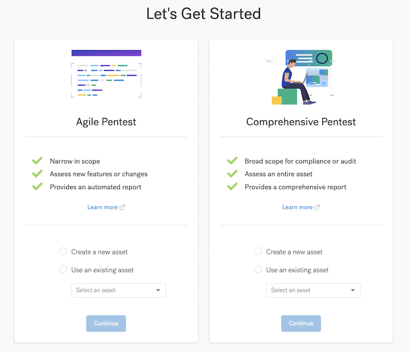
Task: Click the Comprehensive Pentest illustration
Action: (x=300, y=77)
